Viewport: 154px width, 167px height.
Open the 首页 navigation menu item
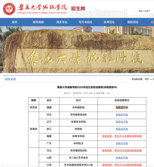point(15,22)
